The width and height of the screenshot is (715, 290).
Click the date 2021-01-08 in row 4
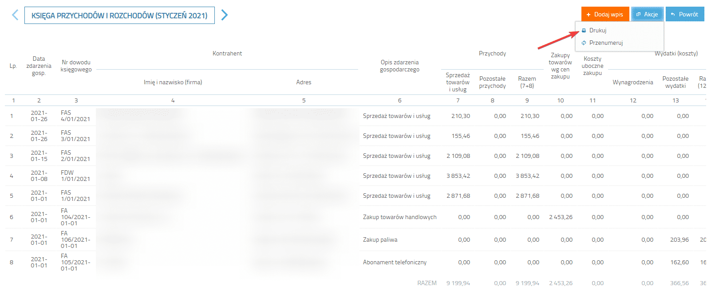pyautogui.click(x=39, y=176)
